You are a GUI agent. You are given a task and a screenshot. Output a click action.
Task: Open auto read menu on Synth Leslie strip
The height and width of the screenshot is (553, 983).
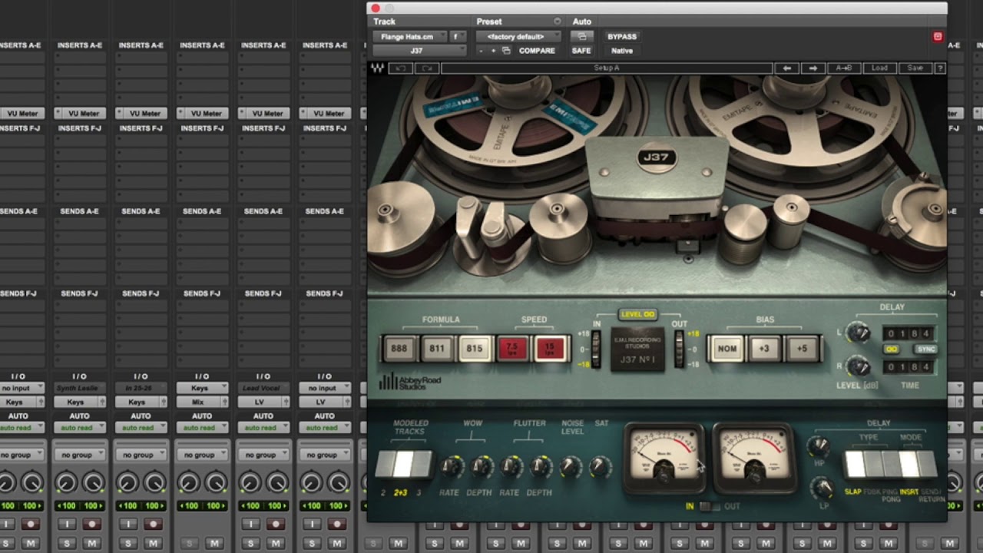79,427
